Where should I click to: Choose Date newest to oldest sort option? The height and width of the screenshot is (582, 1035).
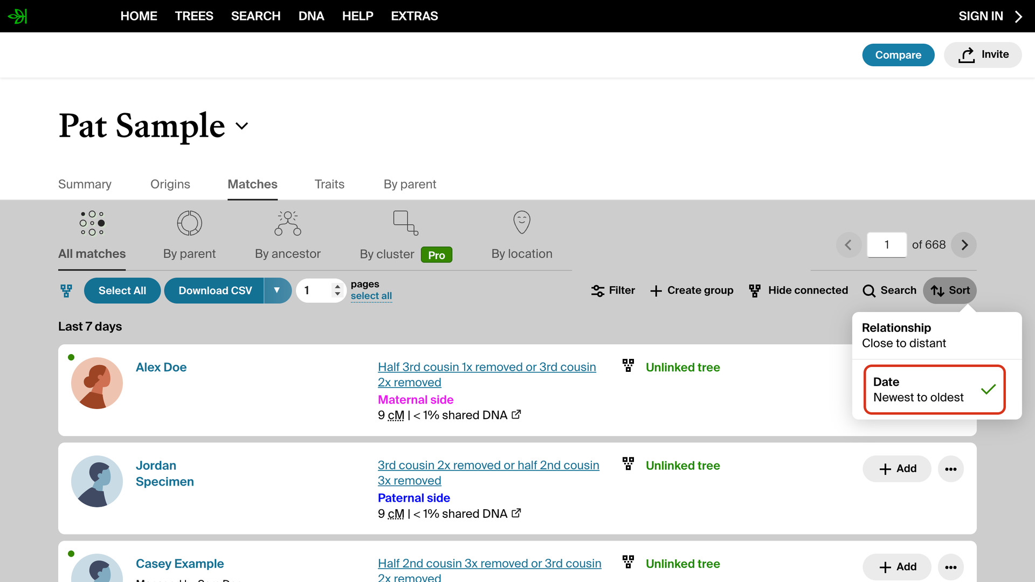pos(935,390)
